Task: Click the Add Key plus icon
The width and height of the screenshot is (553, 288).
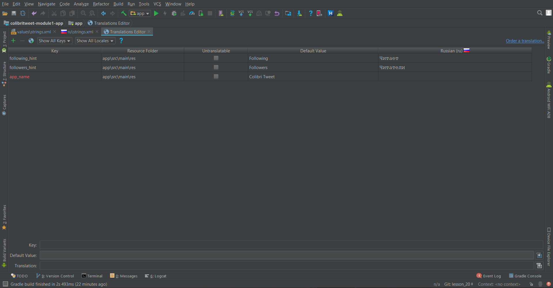Action: point(13,41)
